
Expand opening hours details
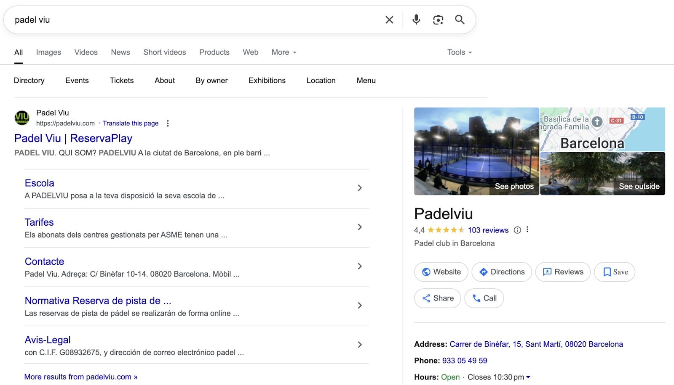(528, 377)
